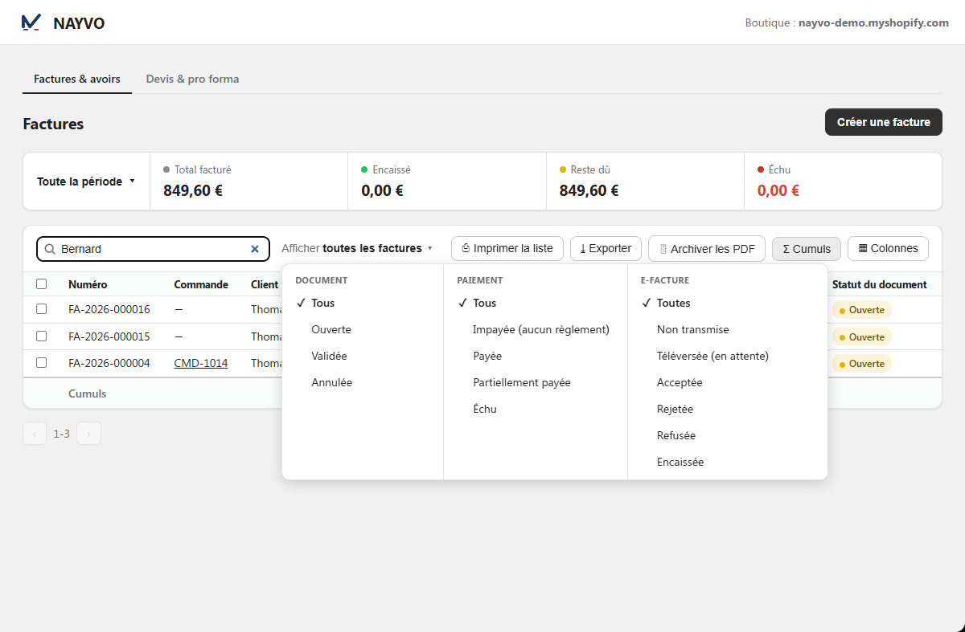Go to next page with right chevron
This screenshot has width=965, height=632.
(88, 434)
